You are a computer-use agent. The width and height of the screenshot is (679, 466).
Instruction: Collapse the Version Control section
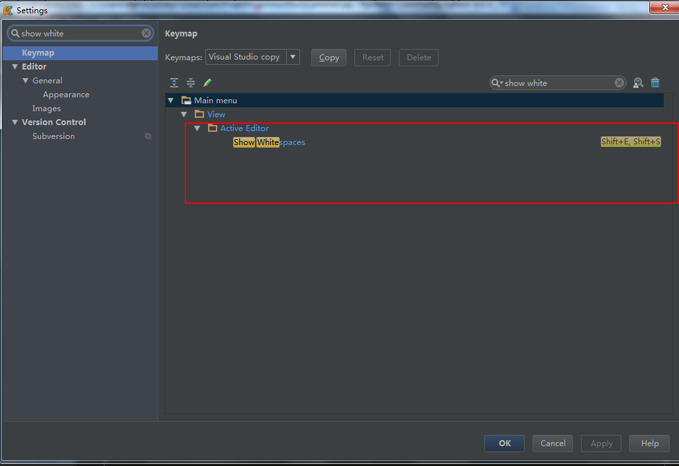click(15, 122)
